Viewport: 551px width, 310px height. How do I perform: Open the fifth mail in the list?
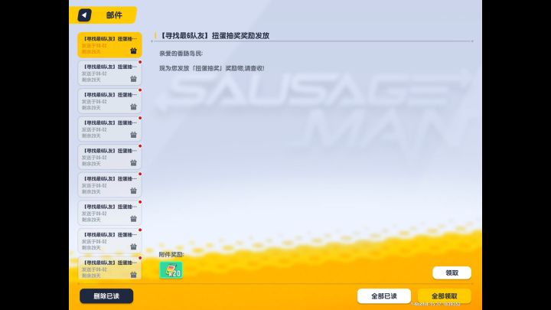tap(109, 157)
